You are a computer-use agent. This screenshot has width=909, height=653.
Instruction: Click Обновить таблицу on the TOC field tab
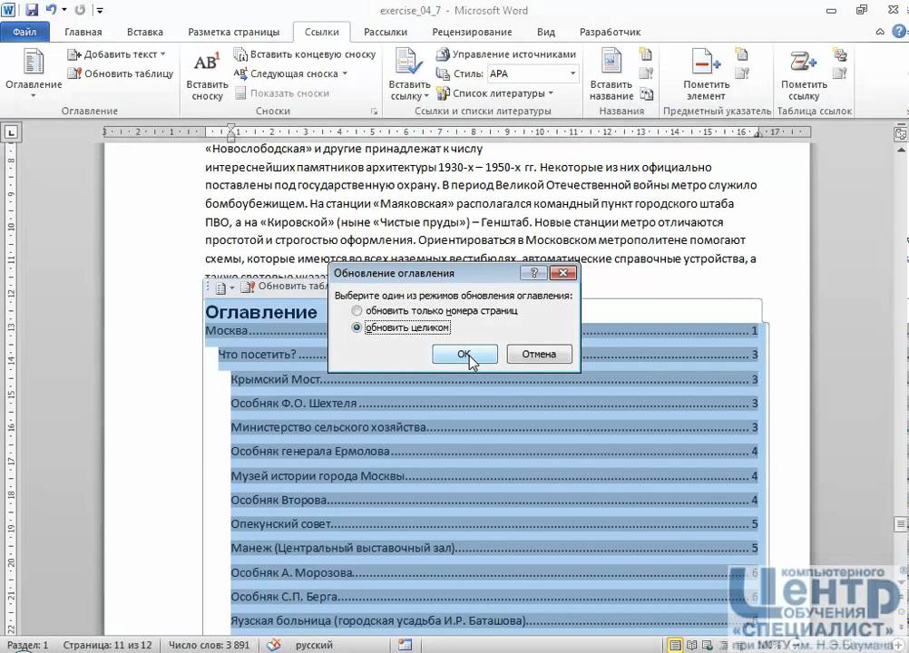click(284, 287)
